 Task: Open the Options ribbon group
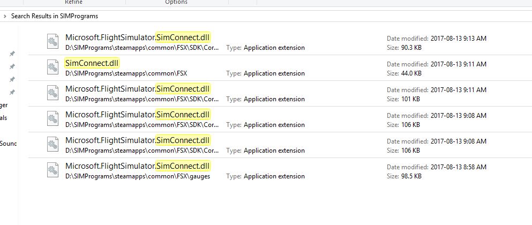click(176, 2)
